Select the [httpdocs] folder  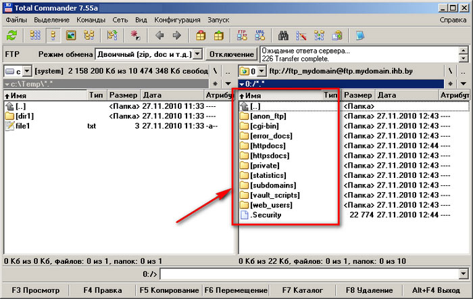tap(268, 145)
